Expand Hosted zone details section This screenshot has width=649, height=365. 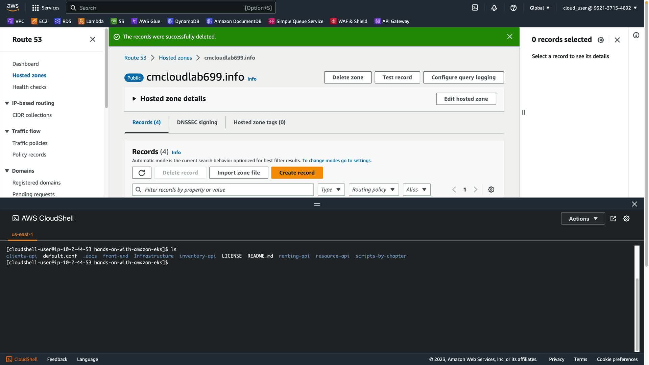click(134, 99)
